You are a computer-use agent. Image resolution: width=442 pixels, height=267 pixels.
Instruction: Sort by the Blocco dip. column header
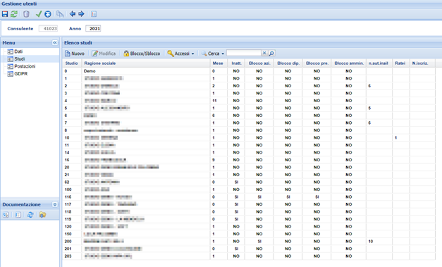[x=288, y=63]
